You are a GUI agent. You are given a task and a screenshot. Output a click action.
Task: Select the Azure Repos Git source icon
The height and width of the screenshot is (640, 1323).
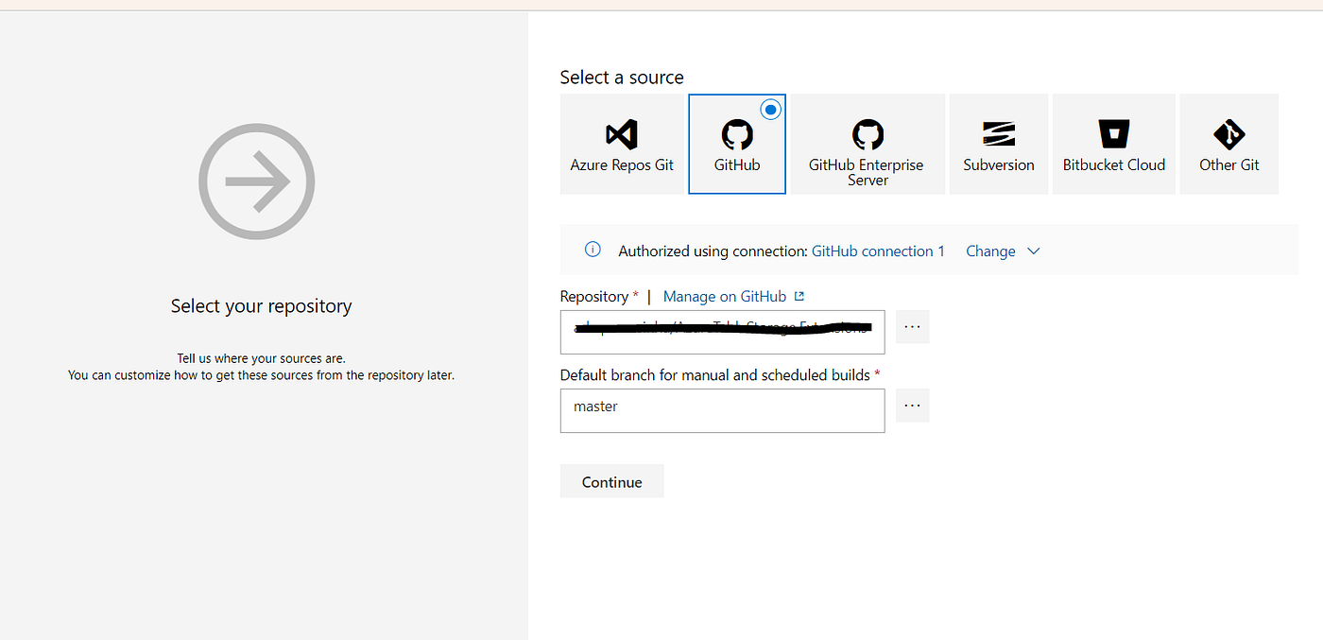coord(622,132)
